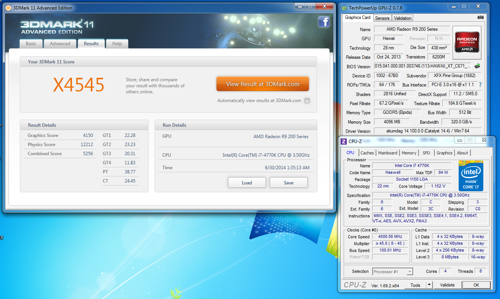Click the CT result 24.45
Viewport: 500px width, 299px height.
[130, 181]
